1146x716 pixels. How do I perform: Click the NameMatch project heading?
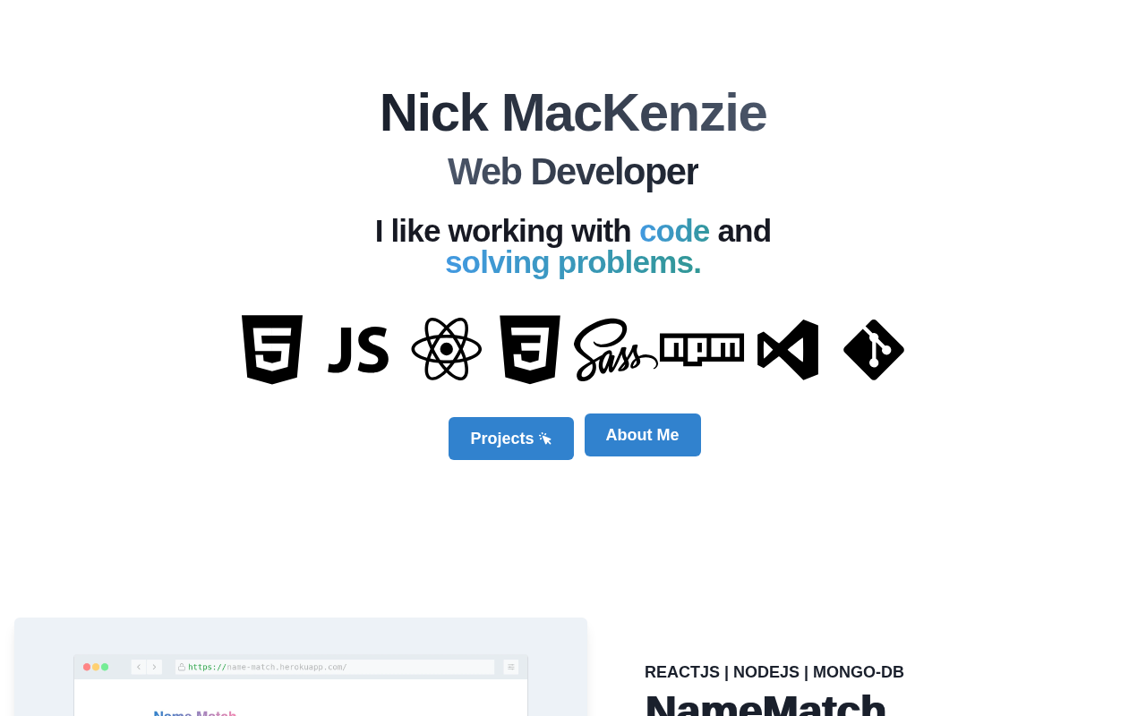pos(765,703)
